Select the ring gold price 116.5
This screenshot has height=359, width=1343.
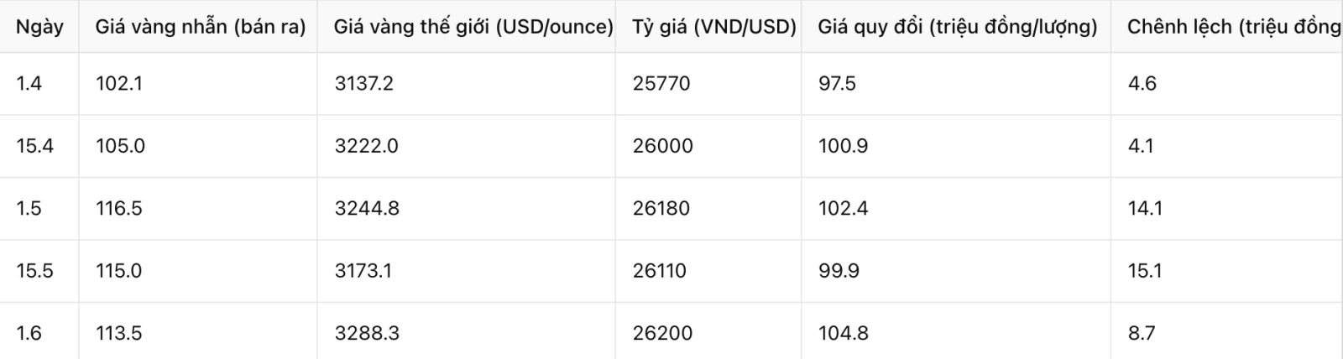point(119,208)
